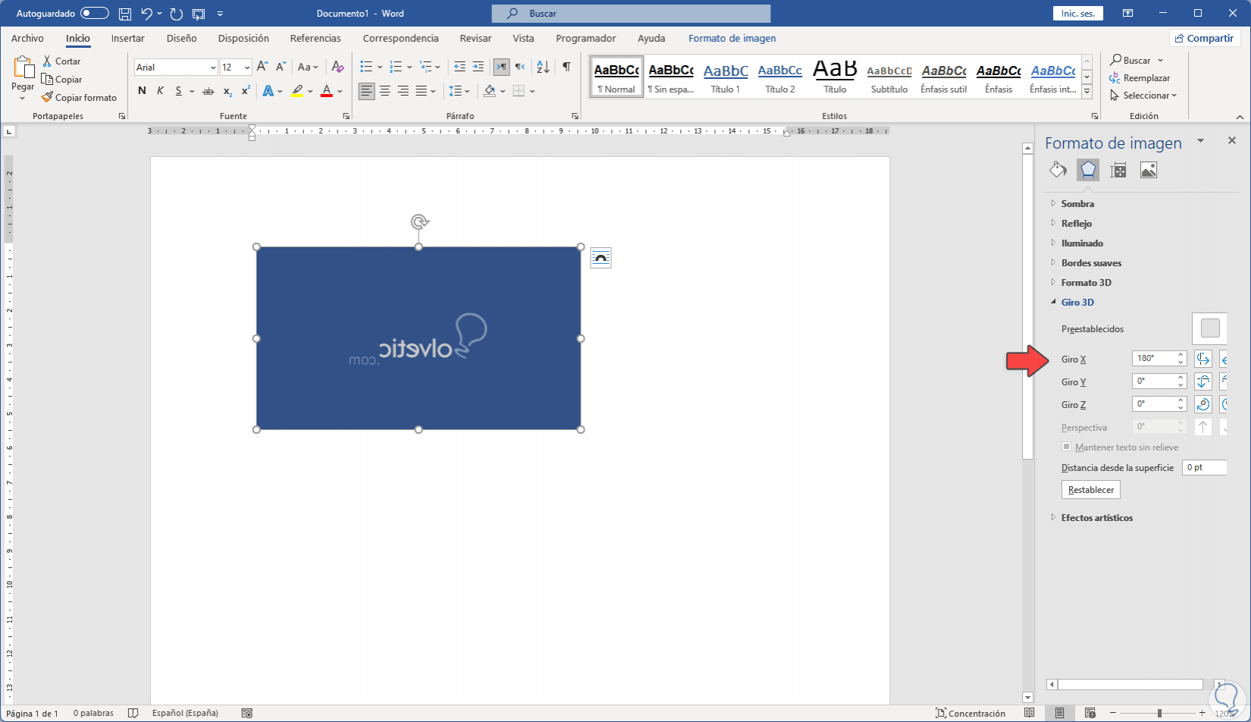The image size is (1251, 722).
Task: Switch to web layout view
Action: (1090, 713)
